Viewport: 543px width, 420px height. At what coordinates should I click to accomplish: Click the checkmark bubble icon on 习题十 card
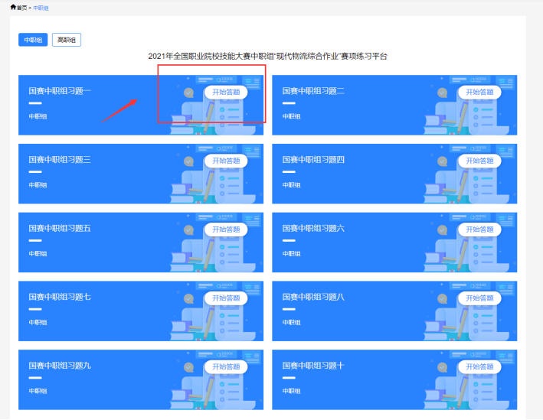442,367
